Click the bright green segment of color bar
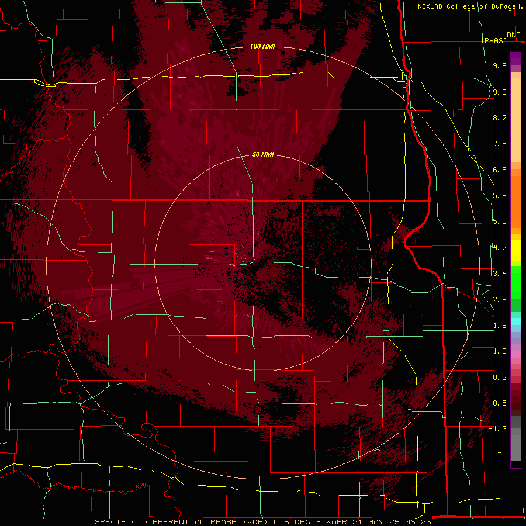526x526 pixels. click(516, 282)
